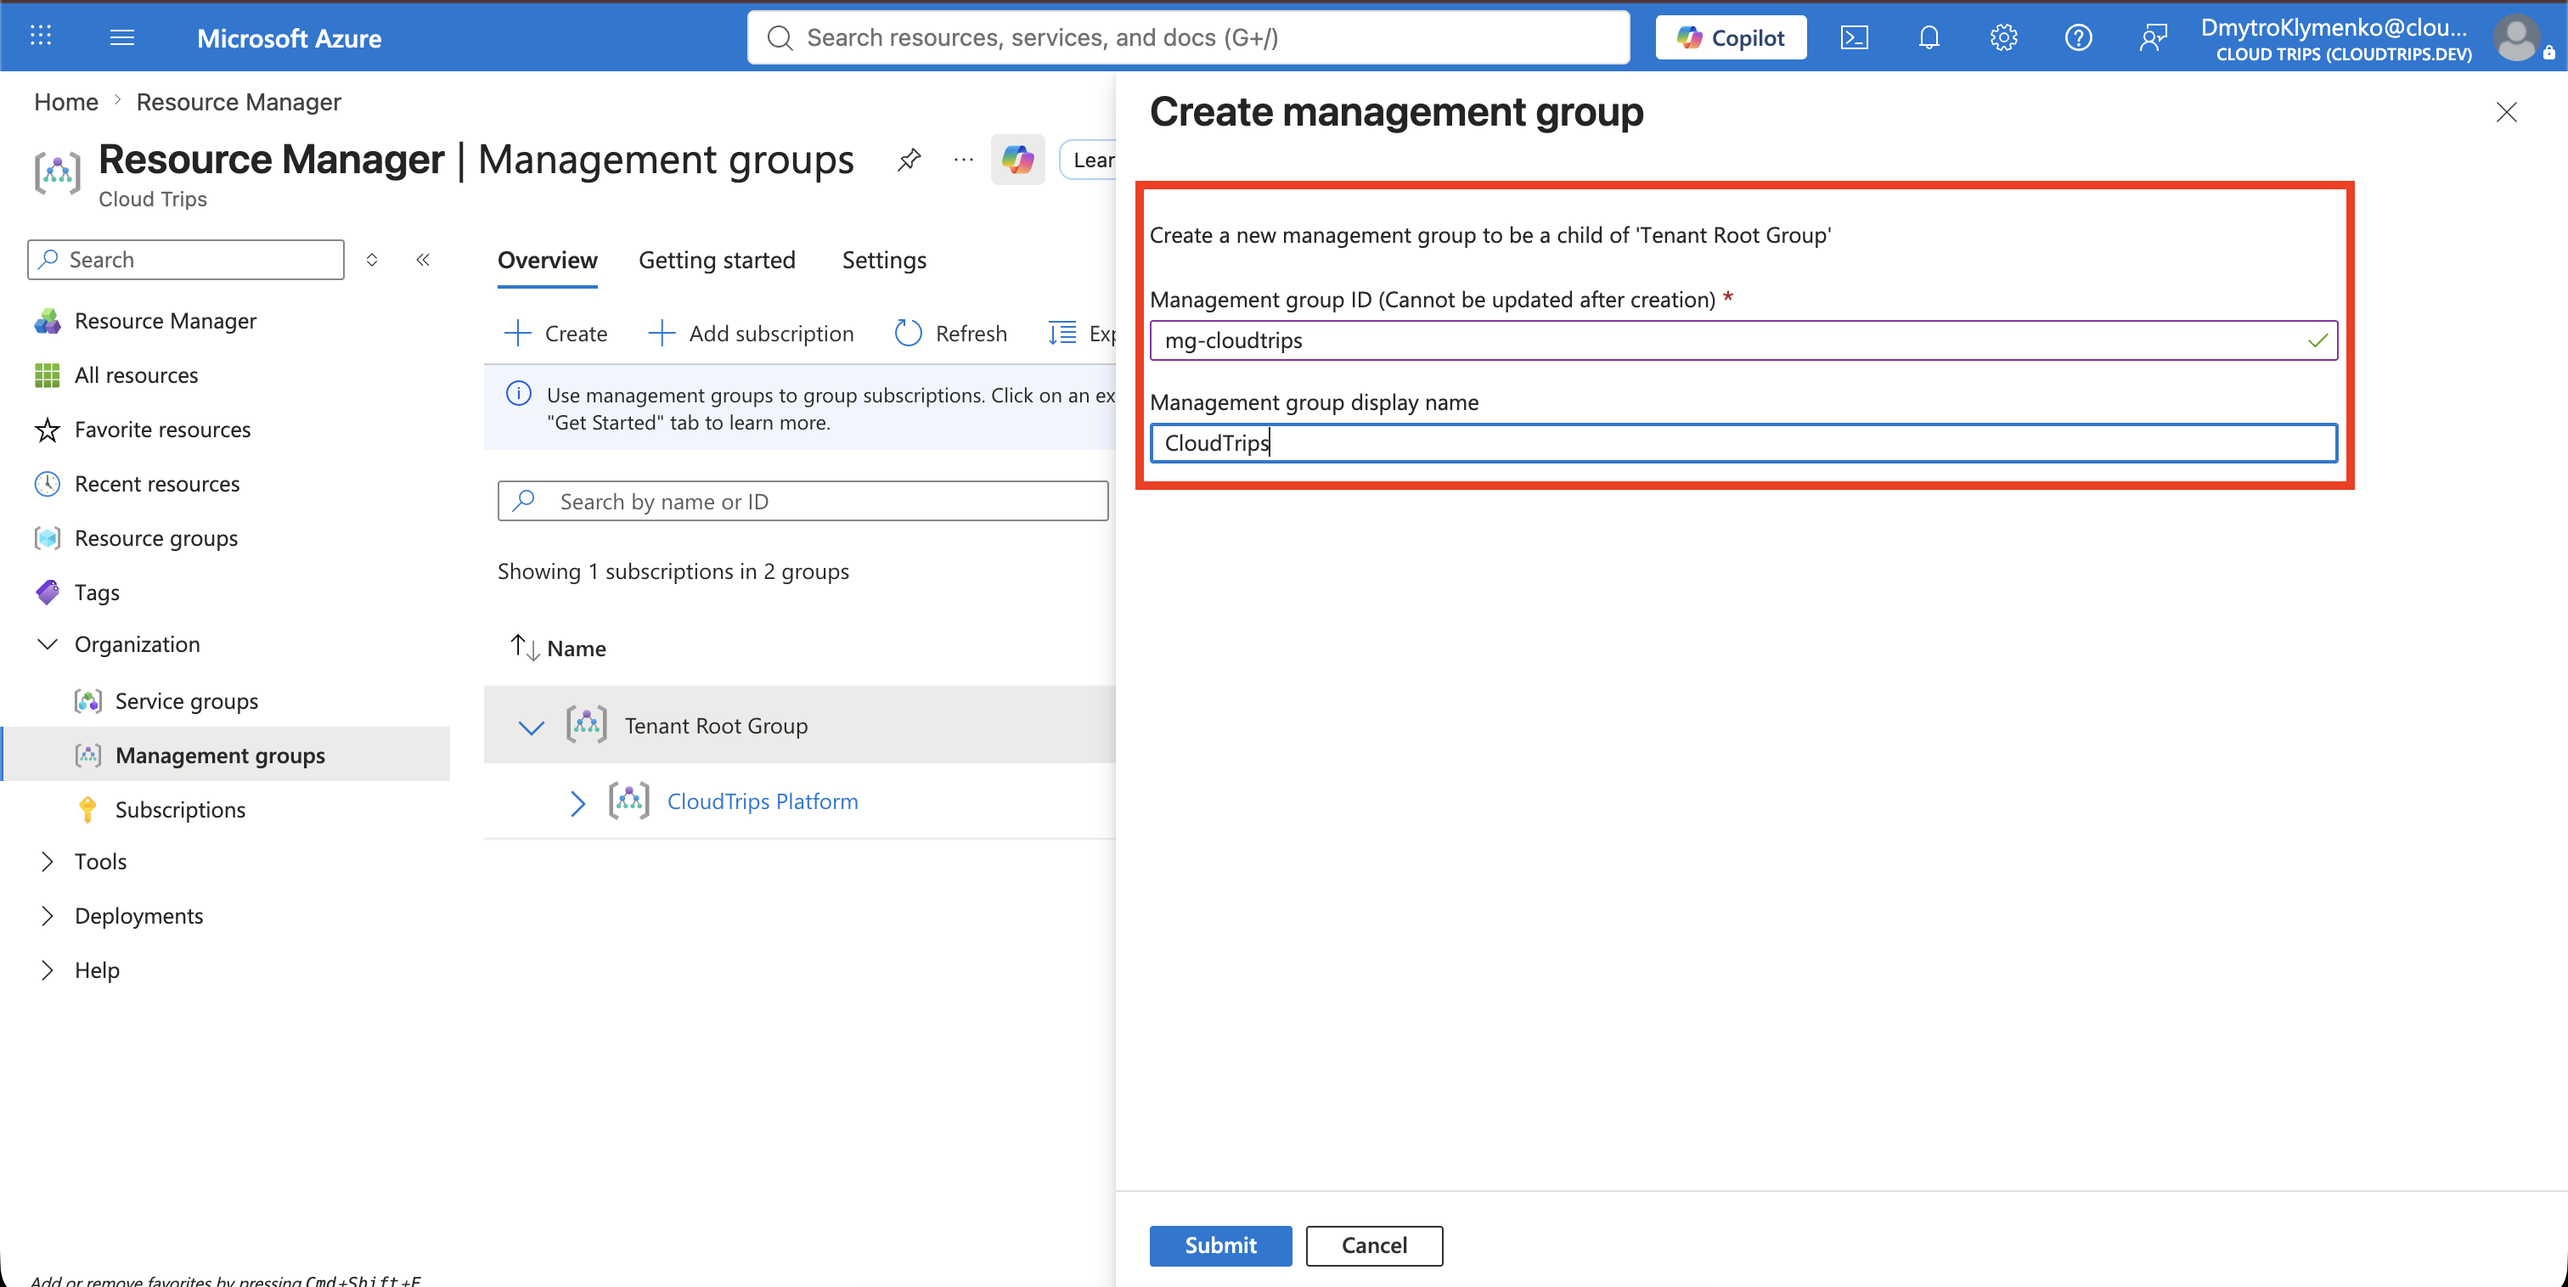
Task: Select Management groups in sidebar
Action: (x=220, y=756)
